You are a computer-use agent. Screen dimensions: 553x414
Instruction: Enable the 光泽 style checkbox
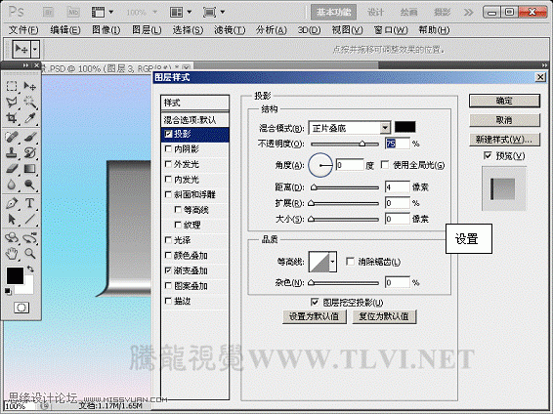tap(169, 240)
